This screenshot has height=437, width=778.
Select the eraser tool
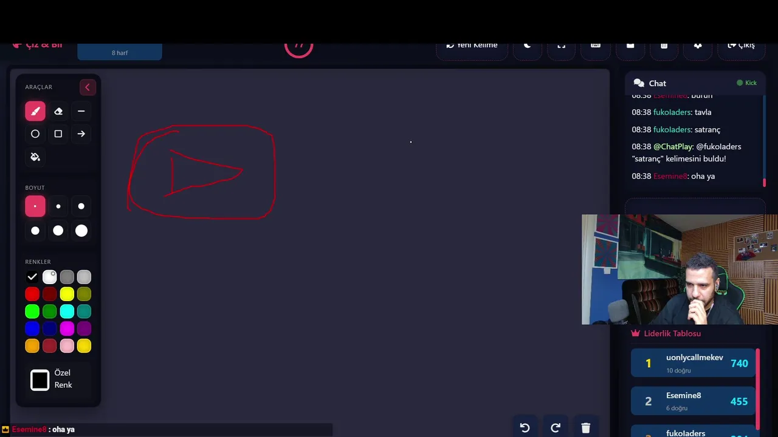(x=58, y=111)
